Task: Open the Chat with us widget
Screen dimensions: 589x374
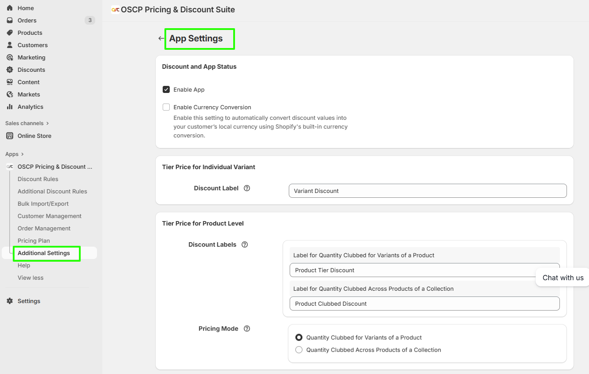Action: (x=563, y=278)
